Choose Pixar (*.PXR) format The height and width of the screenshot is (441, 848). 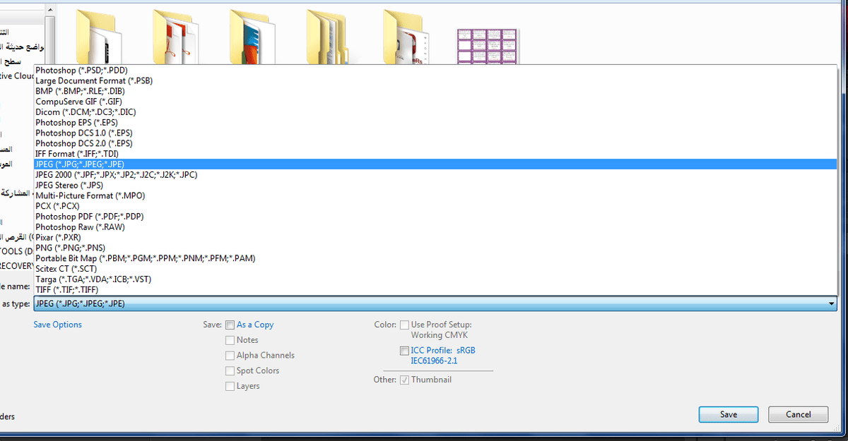(x=435, y=238)
